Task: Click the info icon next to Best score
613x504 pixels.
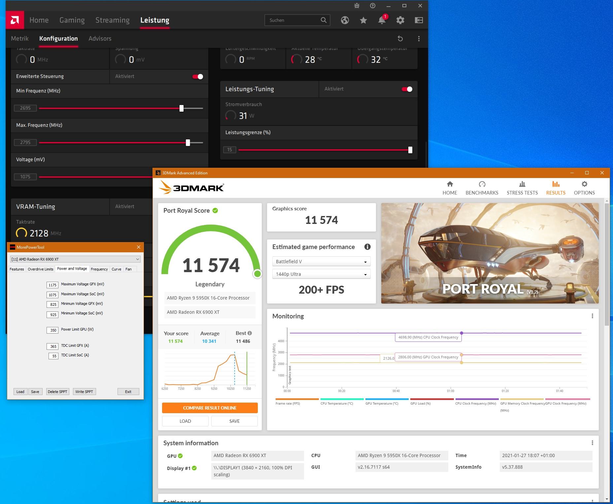Action: click(250, 333)
